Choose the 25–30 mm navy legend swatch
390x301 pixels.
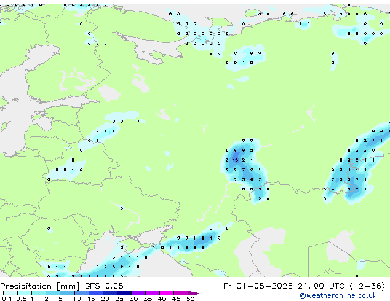click(124, 293)
